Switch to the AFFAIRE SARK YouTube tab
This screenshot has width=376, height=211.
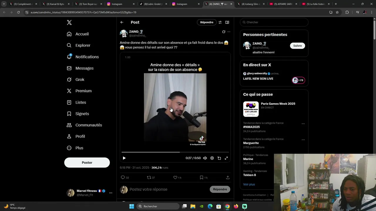click(x=283, y=4)
